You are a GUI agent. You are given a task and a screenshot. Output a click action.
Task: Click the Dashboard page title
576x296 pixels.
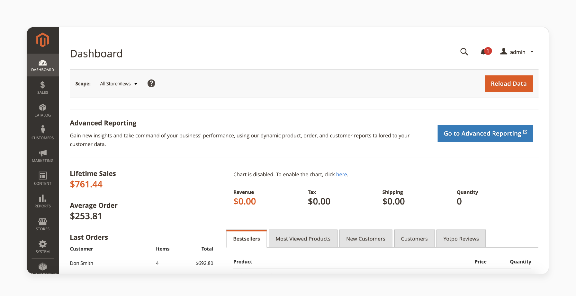[96, 54]
